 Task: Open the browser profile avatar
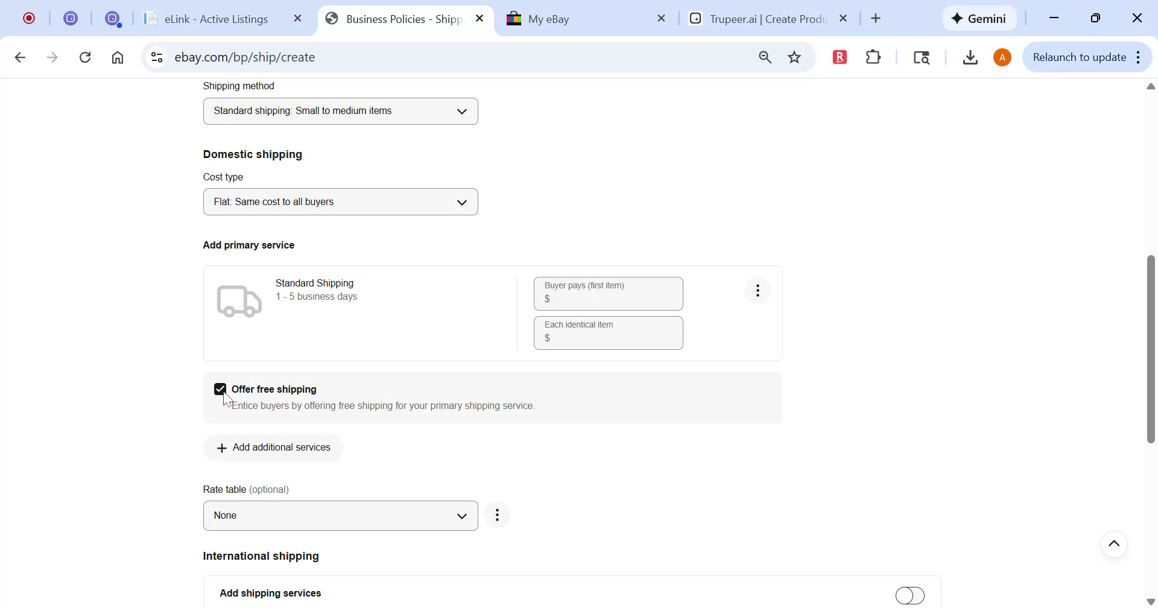click(1002, 57)
